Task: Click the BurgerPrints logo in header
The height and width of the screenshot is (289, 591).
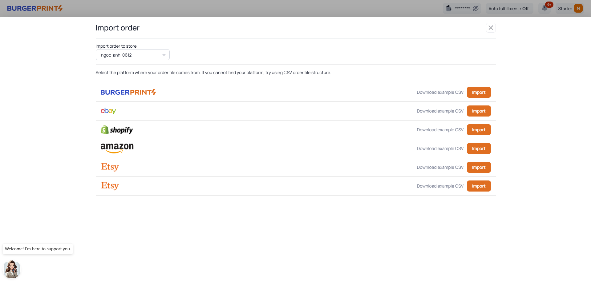Action: click(x=35, y=8)
